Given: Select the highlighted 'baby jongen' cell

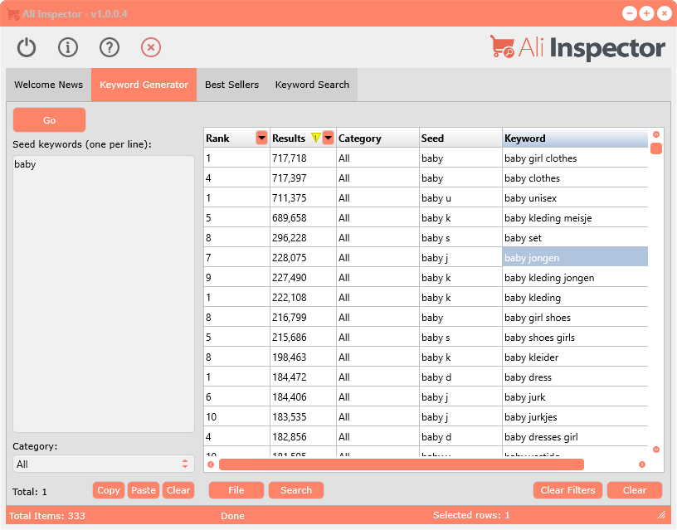Looking at the screenshot, I should [x=575, y=258].
